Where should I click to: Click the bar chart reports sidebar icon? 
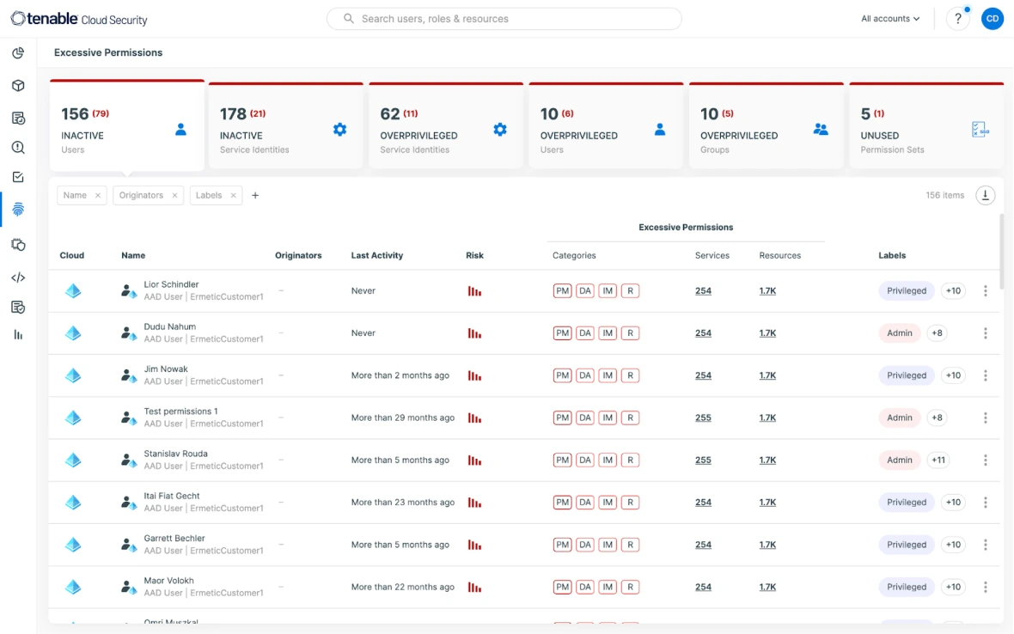click(x=18, y=335)
